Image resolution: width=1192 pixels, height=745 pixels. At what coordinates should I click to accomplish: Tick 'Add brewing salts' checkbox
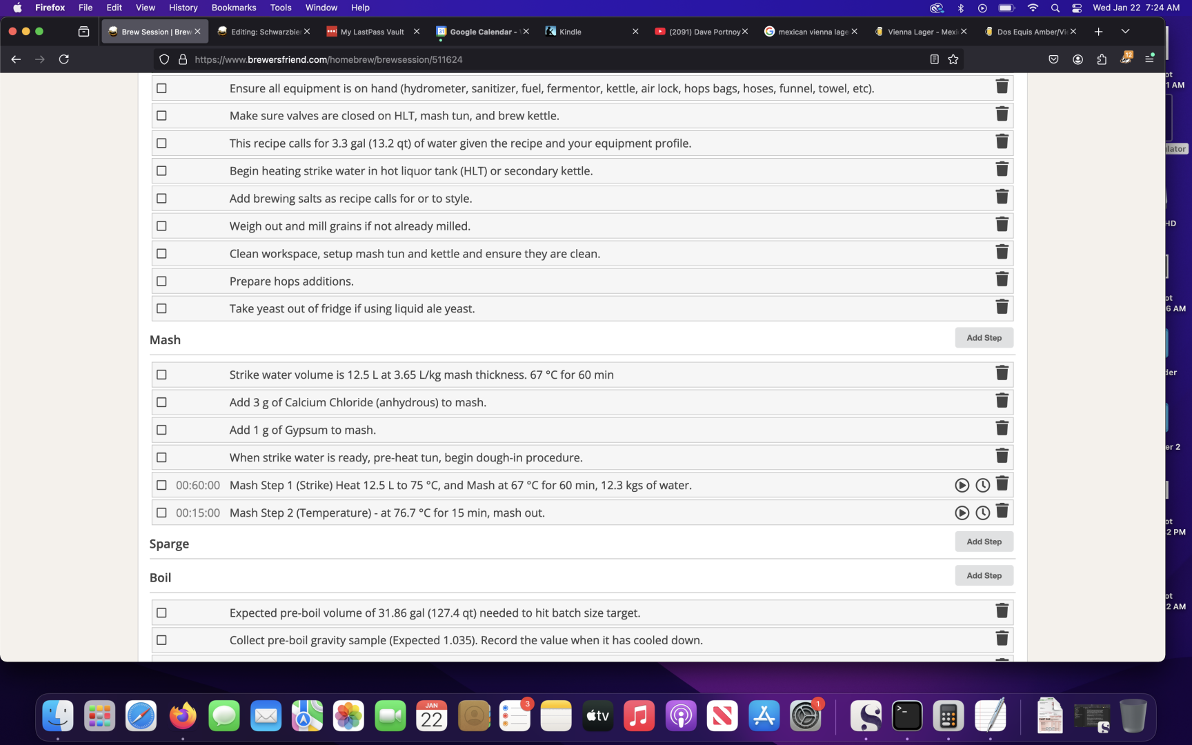[161, 199]
